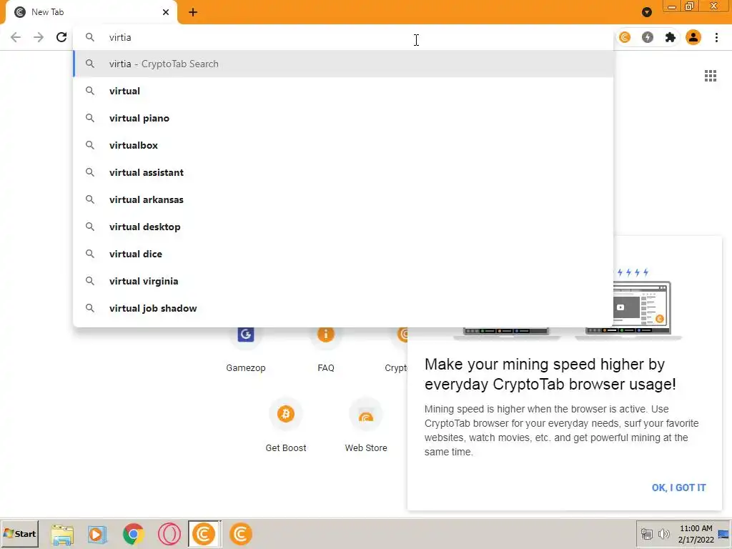Click the lightning bolt boost icon in toolbar
This screenshot has height=549, width=732.
click(648, 37)
